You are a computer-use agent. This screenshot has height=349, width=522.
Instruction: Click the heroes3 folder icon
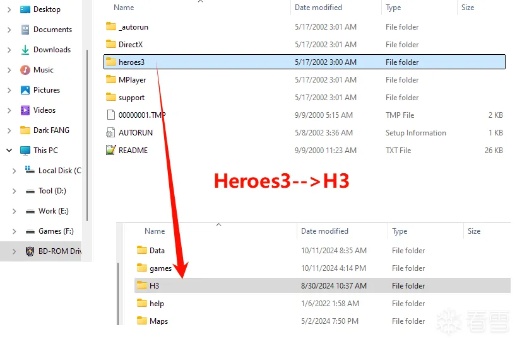pos(111,62)
